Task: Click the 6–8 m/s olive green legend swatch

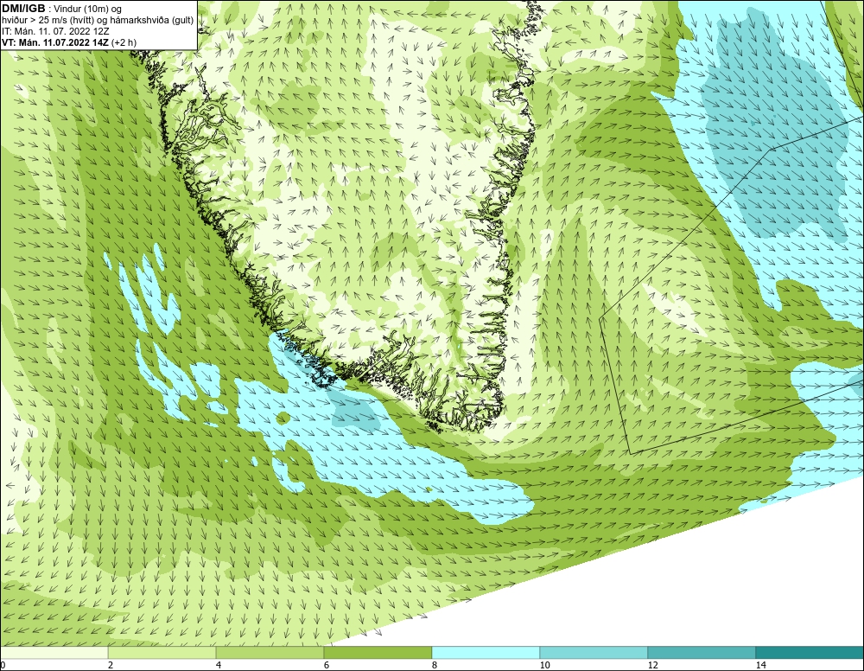Action: (378, 653)
